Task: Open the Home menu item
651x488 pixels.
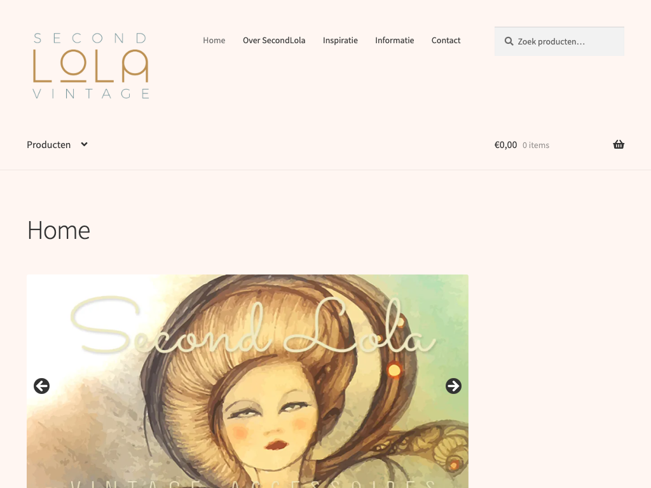Action: coord(214,40)
